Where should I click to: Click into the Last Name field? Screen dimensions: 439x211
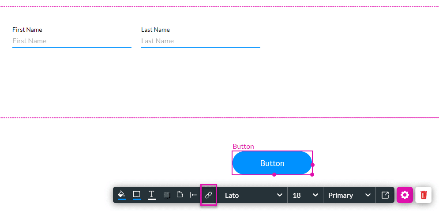[x=200, y=41]
